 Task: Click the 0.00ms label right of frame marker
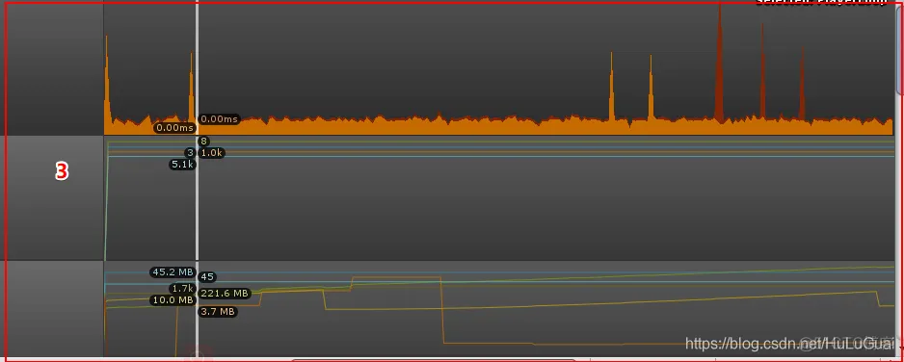point(219,119)
